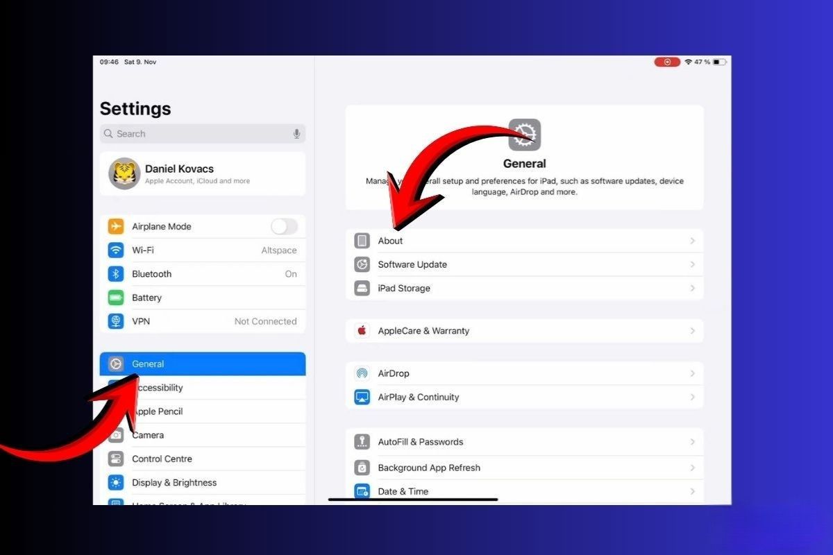Expand the Date & Time row

pos(525,491)
